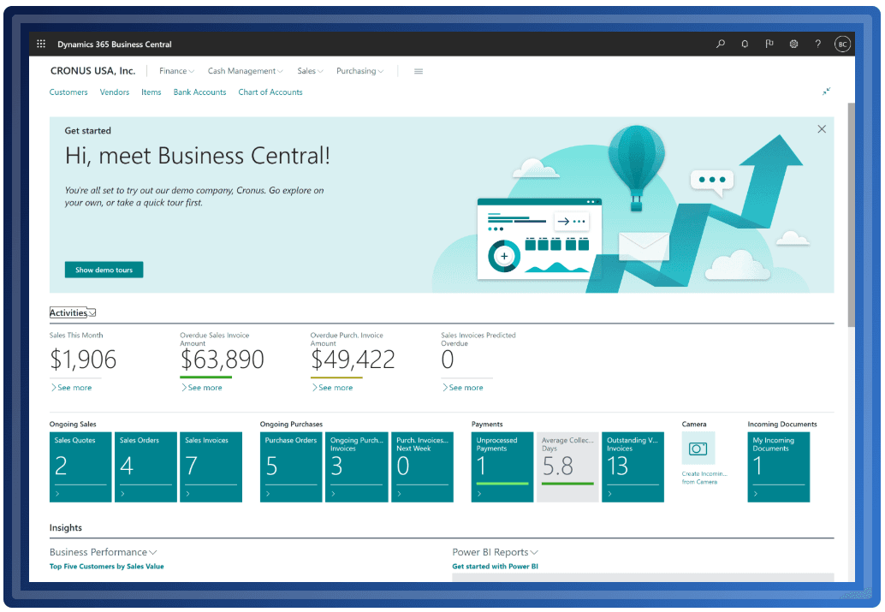Open the Sales Quotes tile
The height and width of the screenshot is (612, 885).
pos(80,466)
